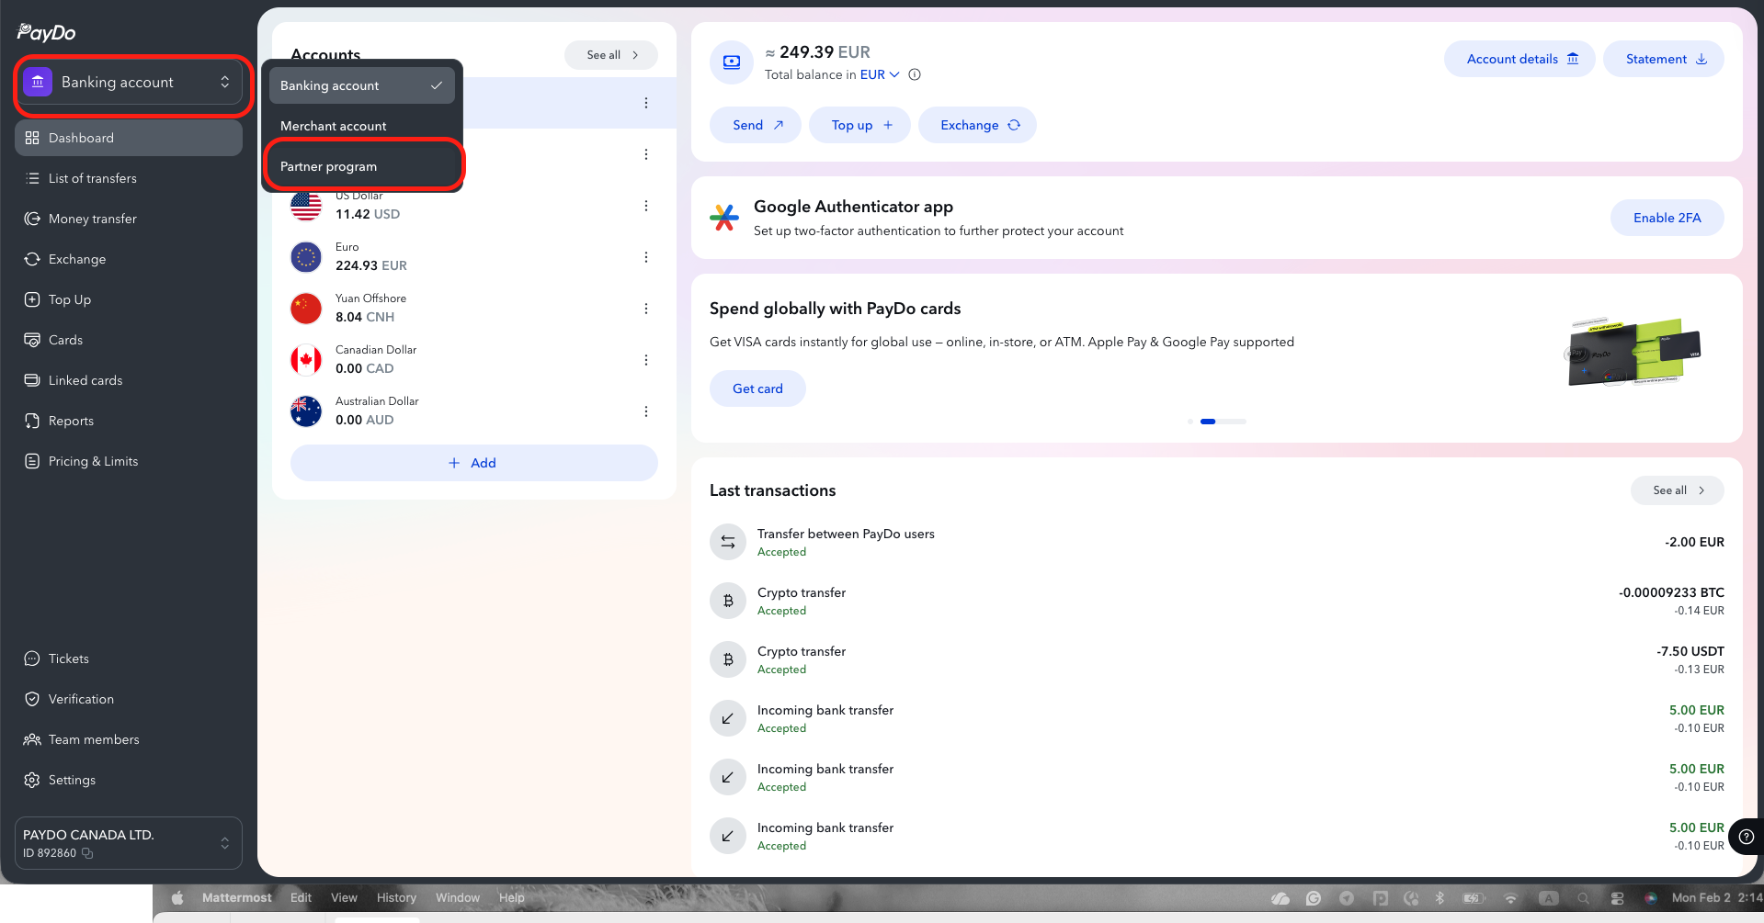
Task: Copy the account ID 892860
Action: [87, 853]
